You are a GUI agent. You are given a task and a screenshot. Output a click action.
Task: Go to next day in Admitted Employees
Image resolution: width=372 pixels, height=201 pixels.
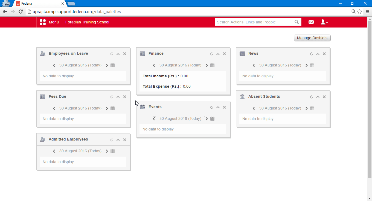(107, 151)
